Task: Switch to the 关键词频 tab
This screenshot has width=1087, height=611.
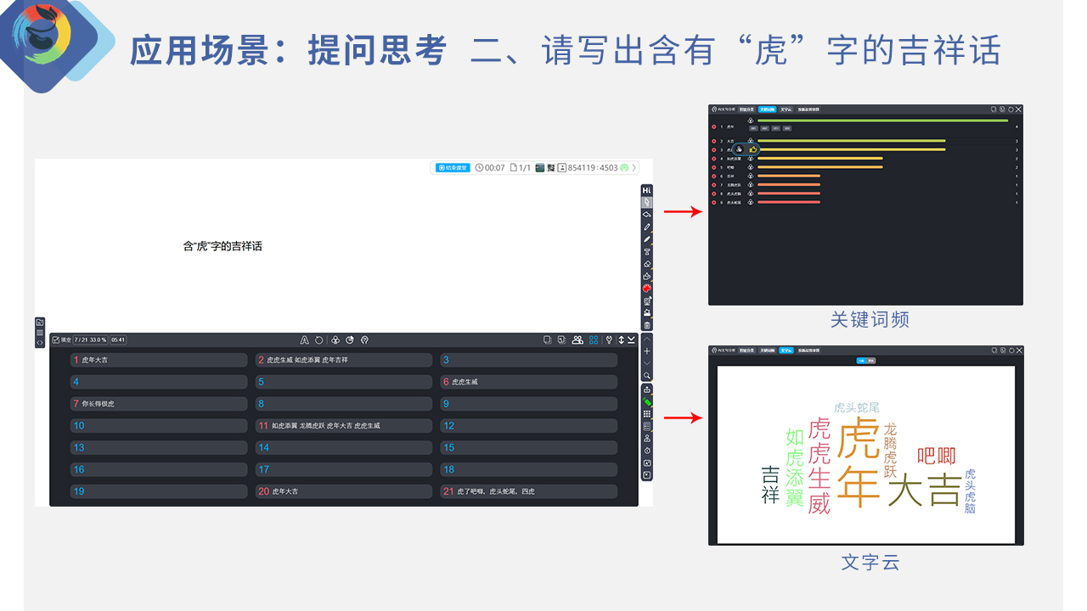Action: 767,109
